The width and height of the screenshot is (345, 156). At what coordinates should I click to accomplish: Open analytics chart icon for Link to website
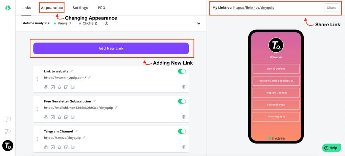[x=73, y=87]
